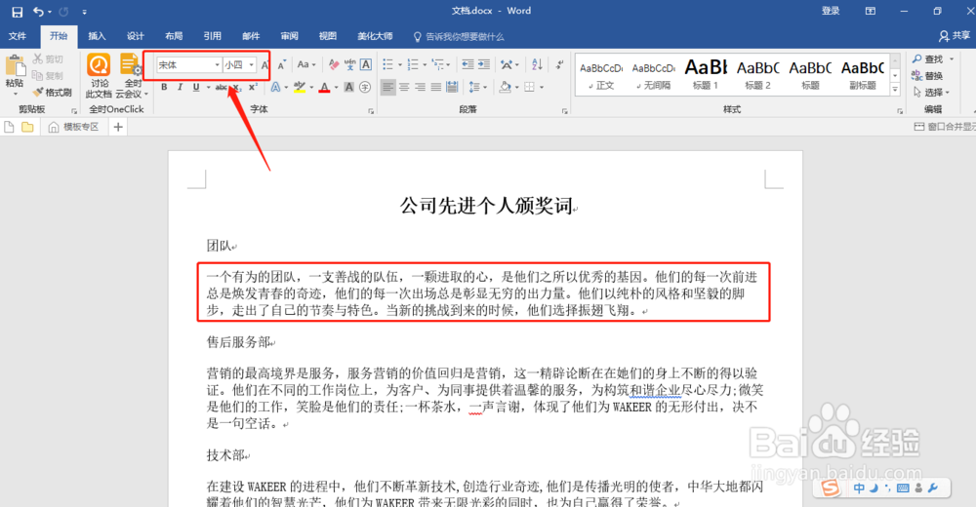Click the 共享 share button
The height and width of the screenshot is (507, 976).
pos(955,36)
